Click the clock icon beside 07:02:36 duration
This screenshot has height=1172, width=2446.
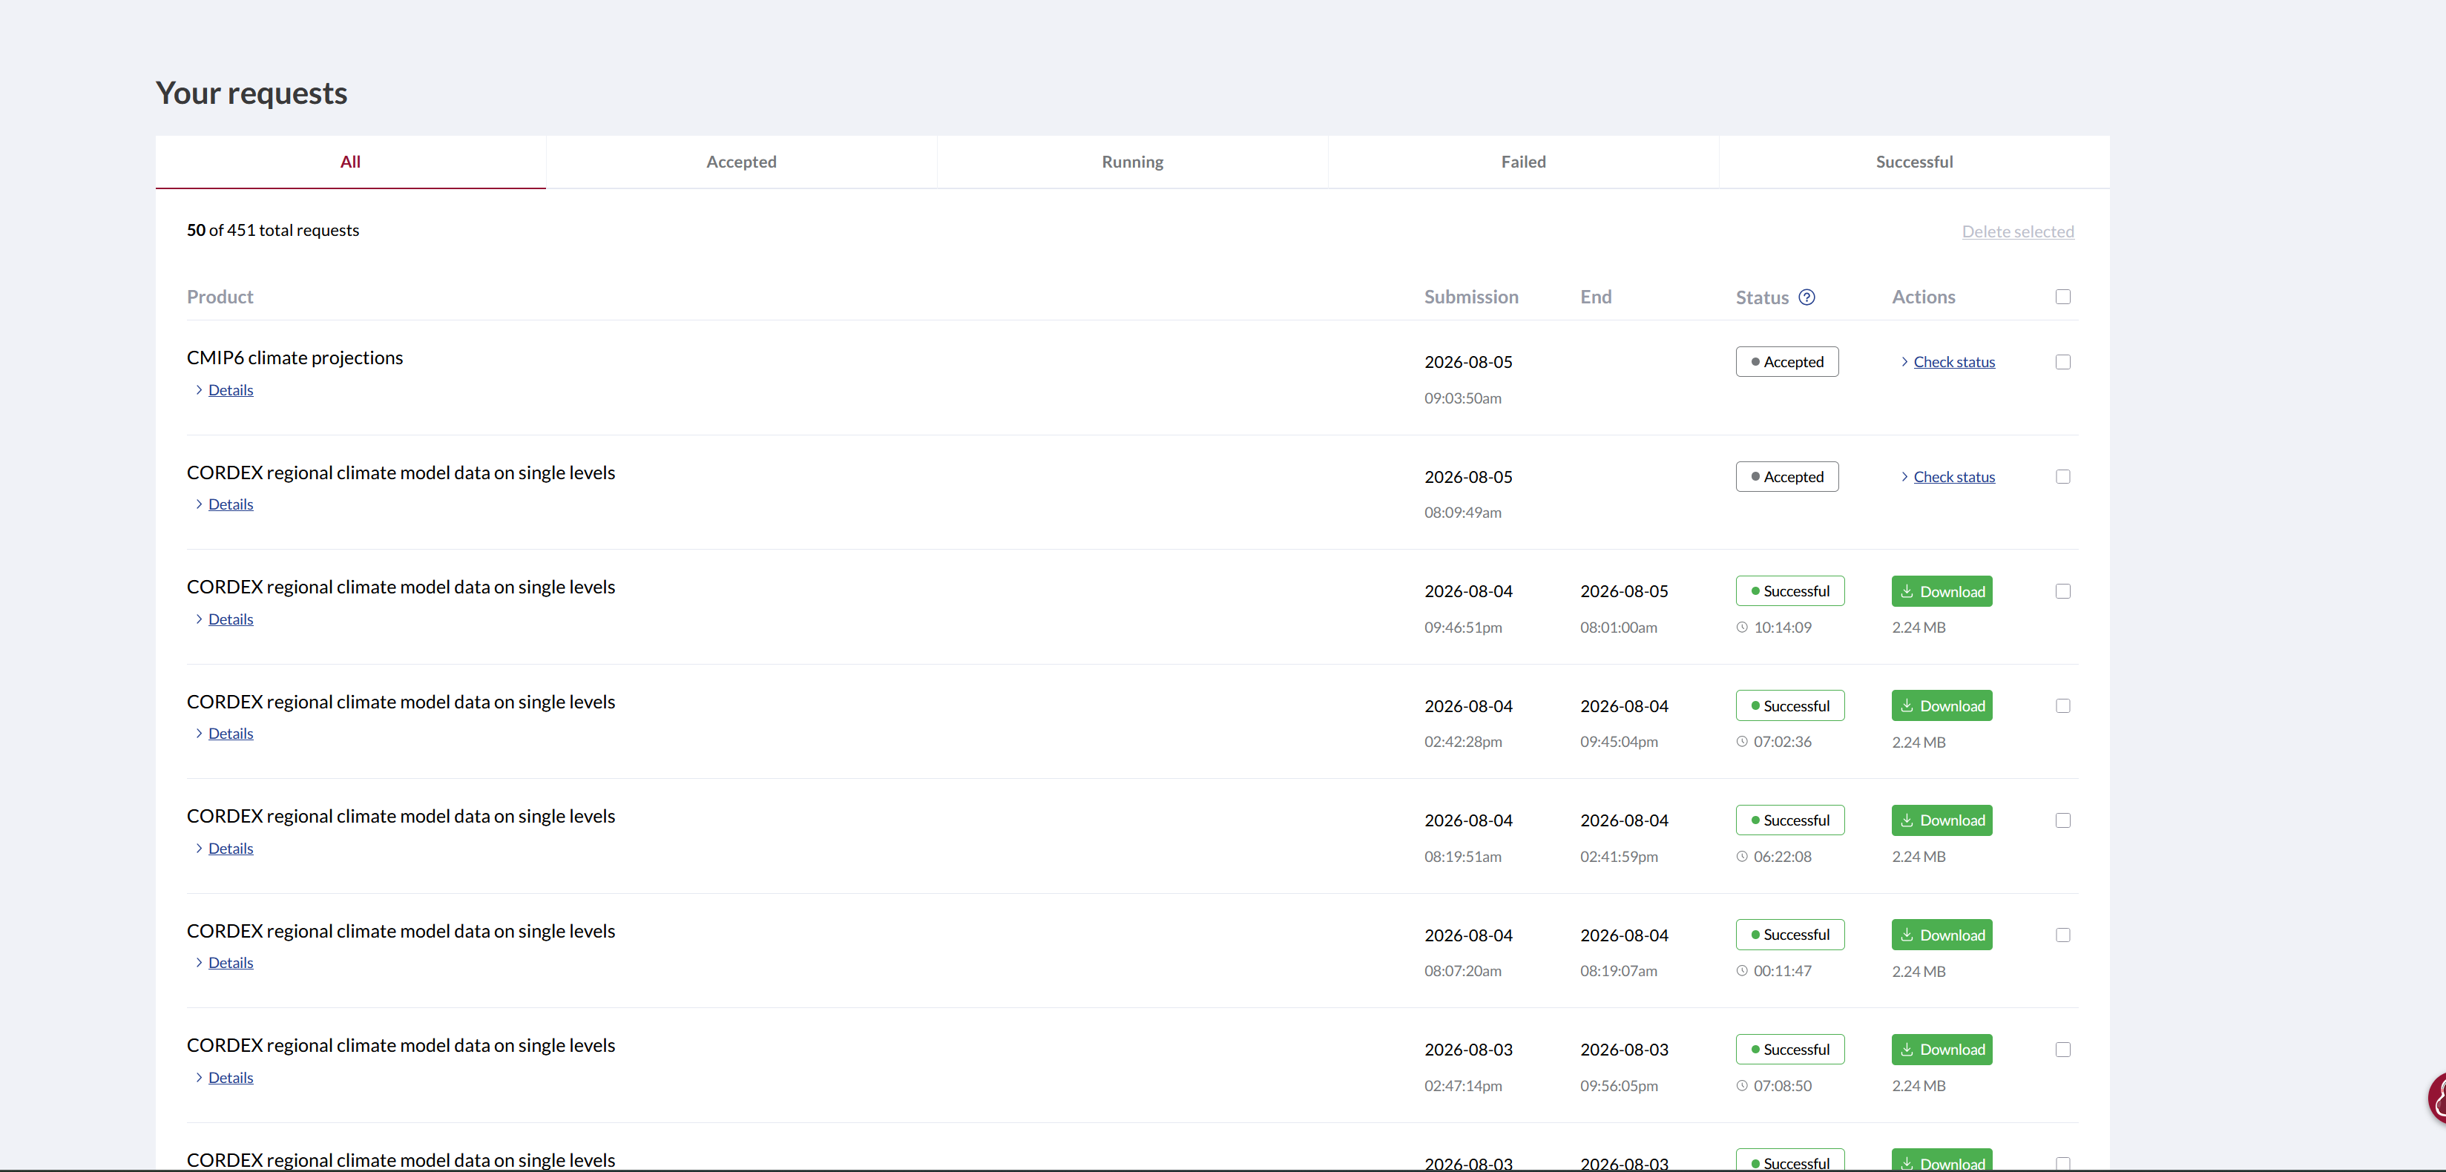(x=1743, y=742)
